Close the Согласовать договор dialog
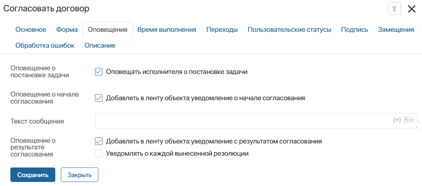 [412, 9]
